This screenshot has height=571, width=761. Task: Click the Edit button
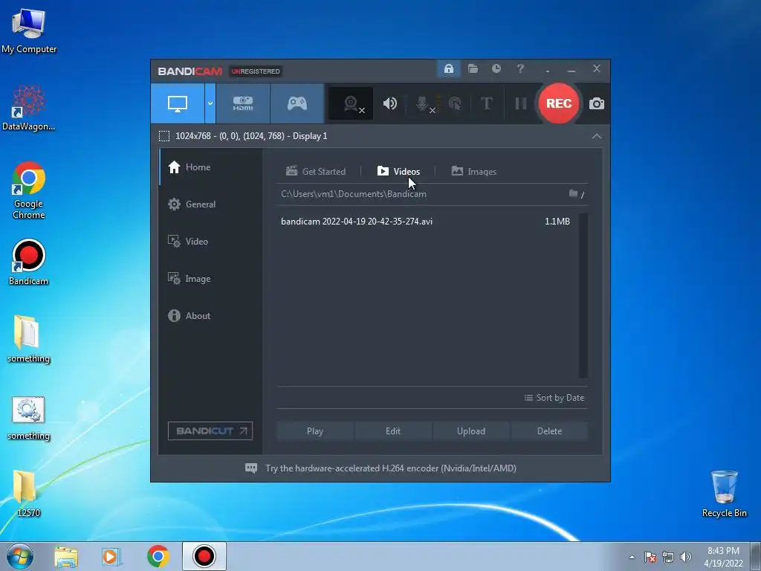(393, 431)
